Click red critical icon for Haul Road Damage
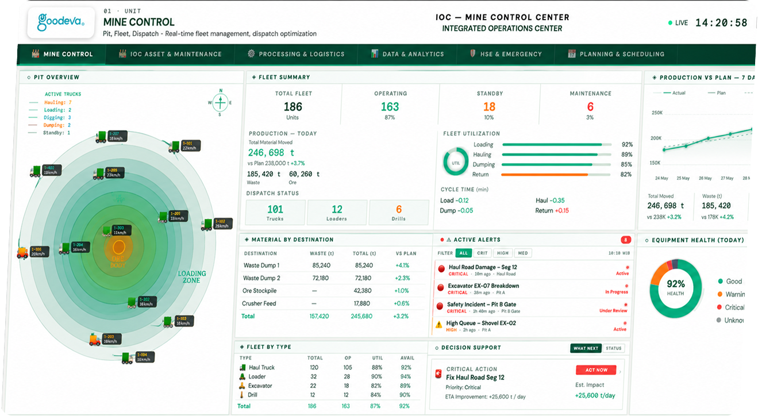This screenshot has height=416, width=758. pos(441,268)
